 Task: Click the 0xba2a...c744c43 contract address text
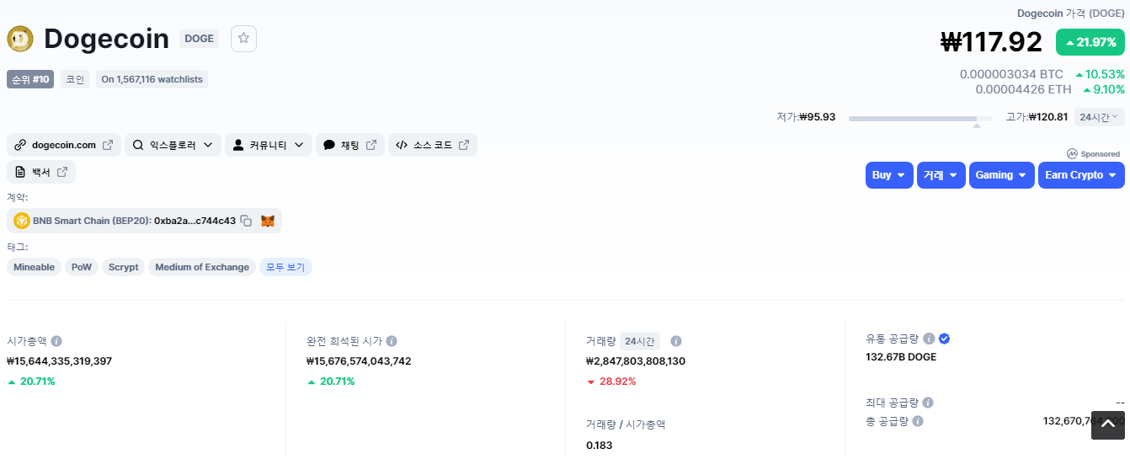coord(195,221)
